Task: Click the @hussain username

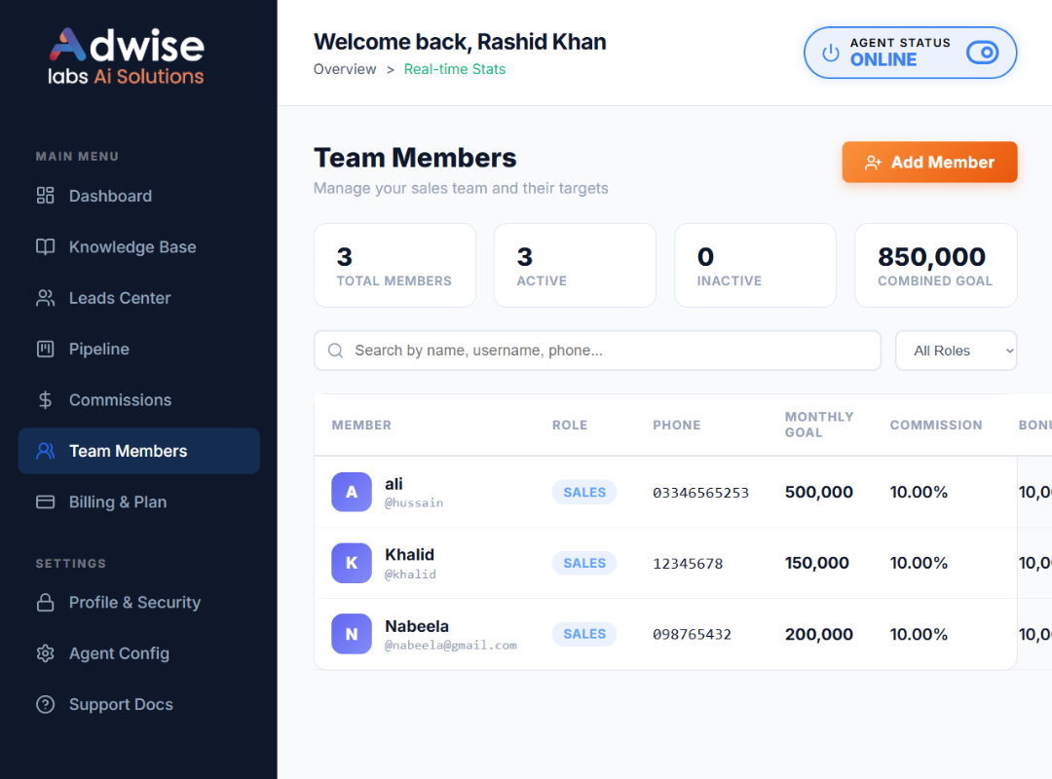Action: [414, 502]
